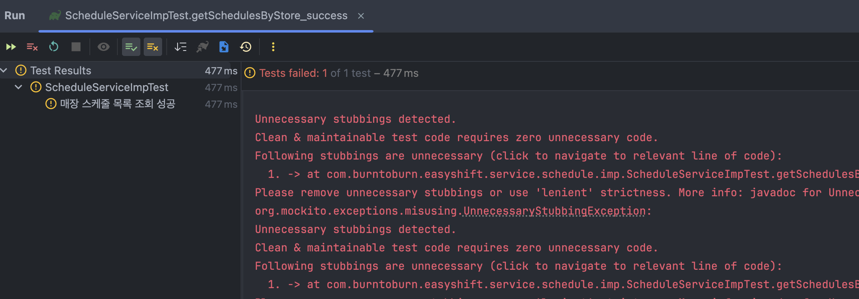
Task: Toggle the Show Passed tests filter
Action: [131, 47]
